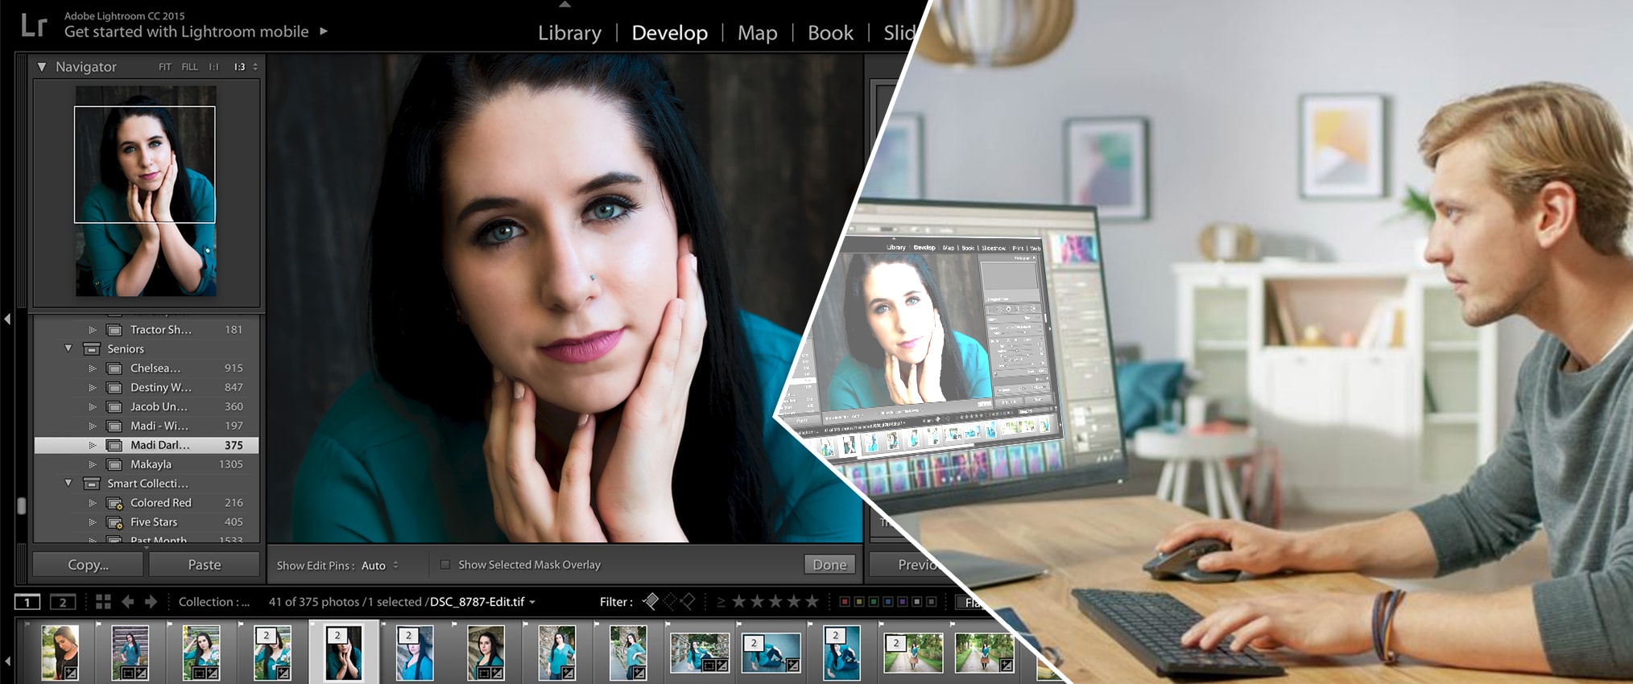Viewport: 1633px width, 684px height.
Task: Filter by blue color label
Action: [888, 602]
